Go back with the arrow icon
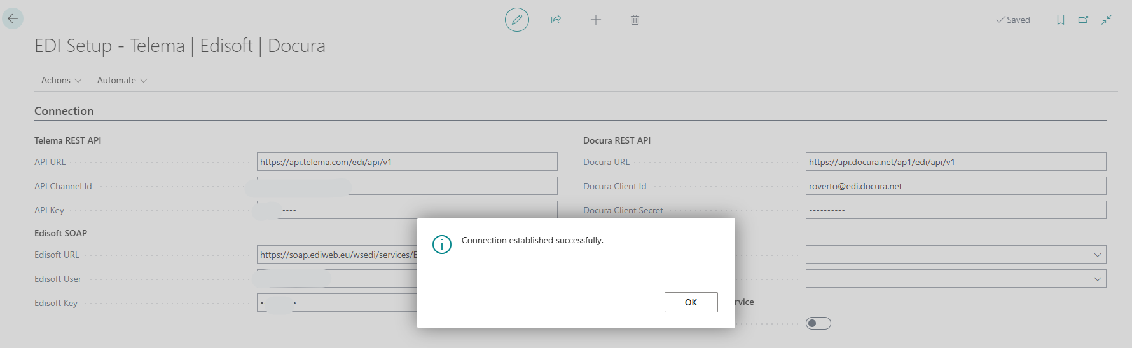This screenshot has width=1132, height=348. (13, 18)
